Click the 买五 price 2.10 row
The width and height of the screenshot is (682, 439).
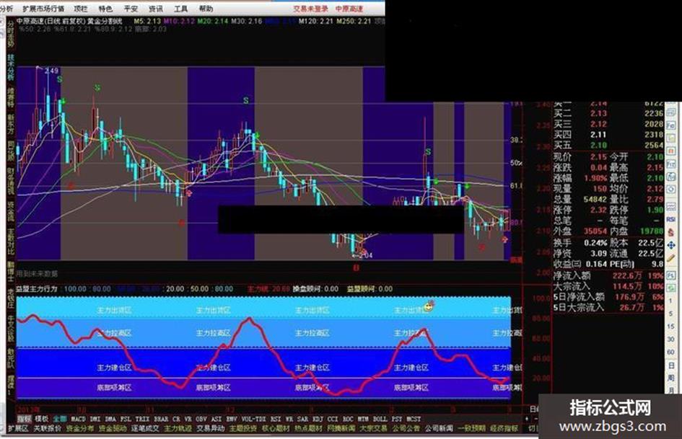(x=608, y=145)
